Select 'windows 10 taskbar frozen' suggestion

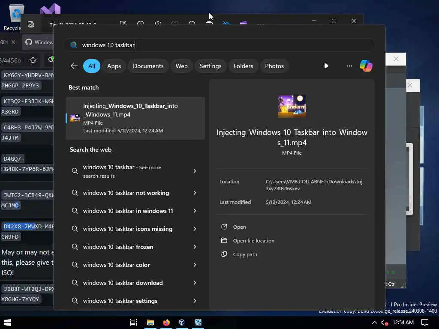pos(118,247)
